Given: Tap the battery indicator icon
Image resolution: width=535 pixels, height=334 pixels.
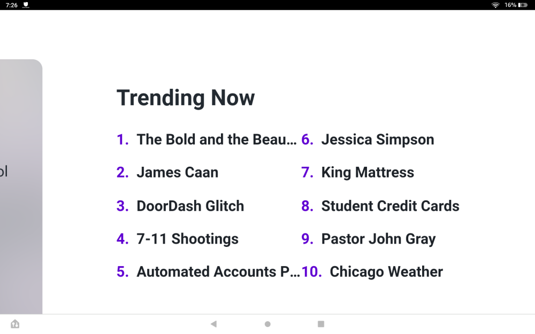Looking at the screenshot, I should coord(523,5).
